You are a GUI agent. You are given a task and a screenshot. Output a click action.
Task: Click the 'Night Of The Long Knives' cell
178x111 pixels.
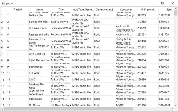point(39,92)
